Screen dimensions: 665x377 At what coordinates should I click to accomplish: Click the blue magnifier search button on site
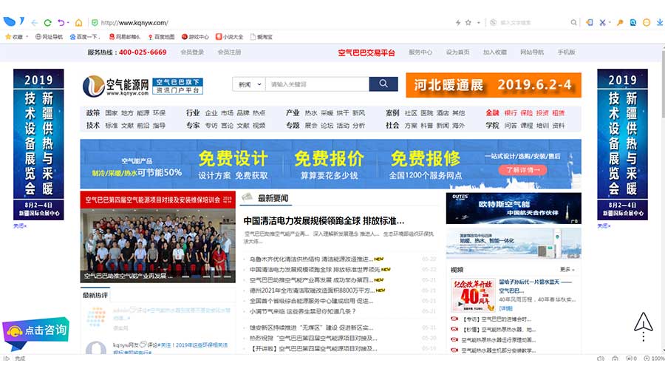point(383,84)
